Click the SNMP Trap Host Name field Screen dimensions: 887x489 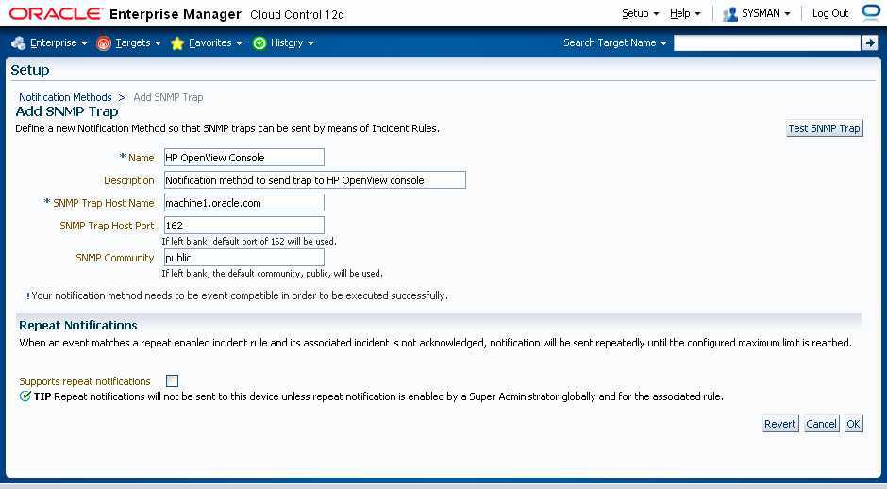pos(243,203)
